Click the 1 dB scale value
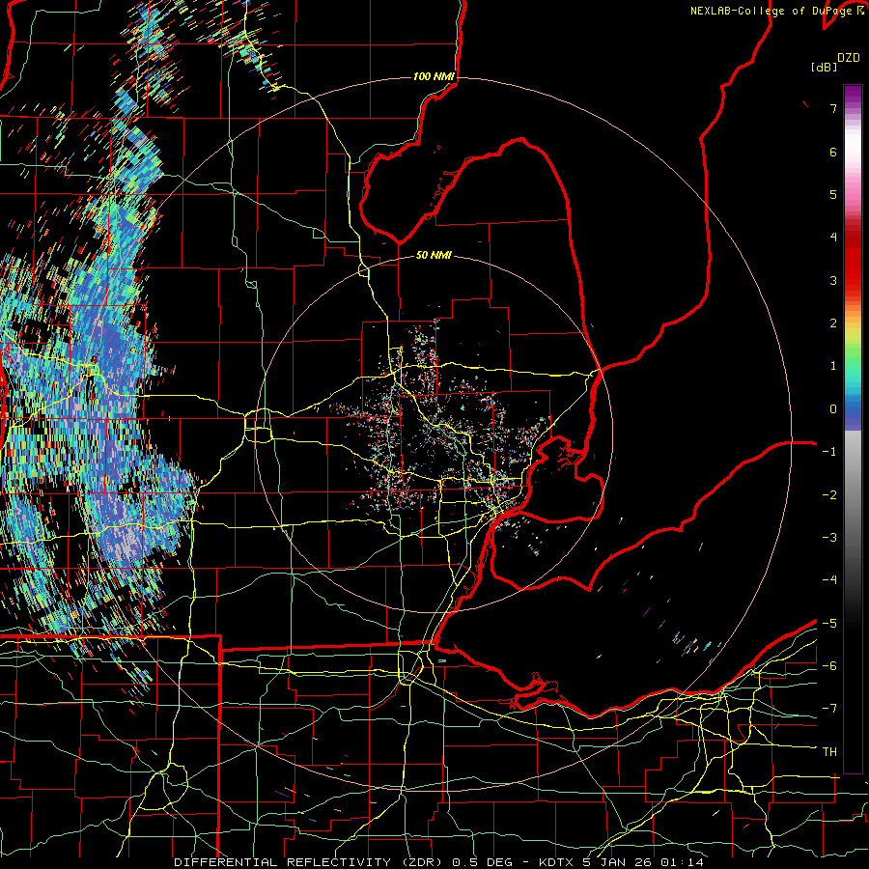The height and width of the screenshot is (869, 869). pyautogui.click(x=833, y=366)
